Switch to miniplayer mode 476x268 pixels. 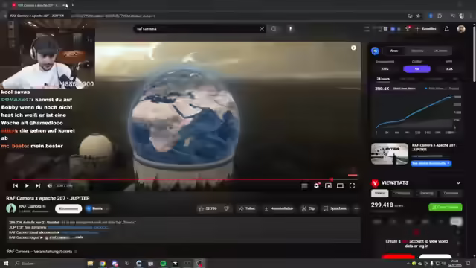[x=328, y=185]
